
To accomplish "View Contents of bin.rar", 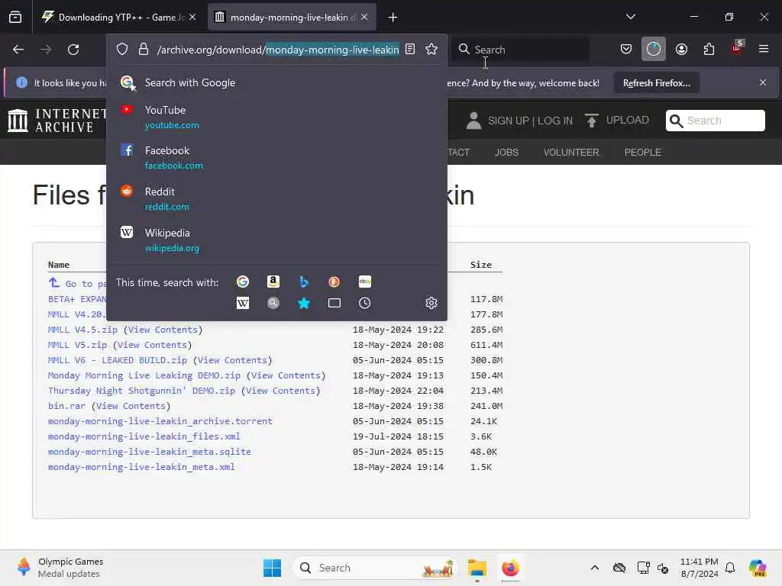I will (x=131, y=406).
